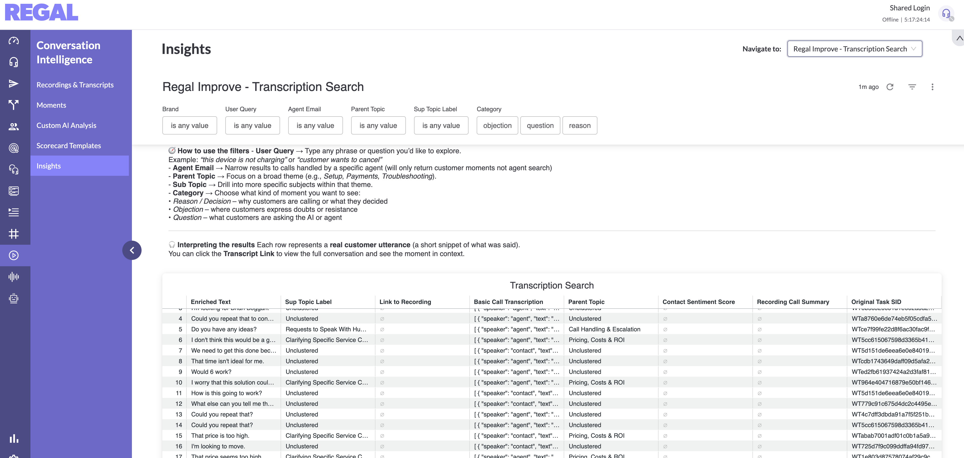
Task: Click the User Query filter field
Action: click(x=252, y=126)
